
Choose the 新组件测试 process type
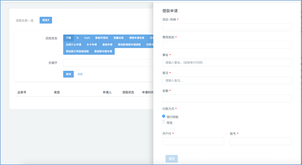tap(101, 38)
